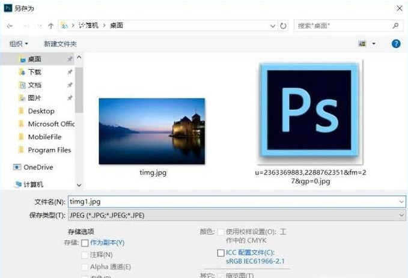408x278 pixels.
Task: Select the Photoshop logo image thumbnail
Action: (x=309, y=112)
